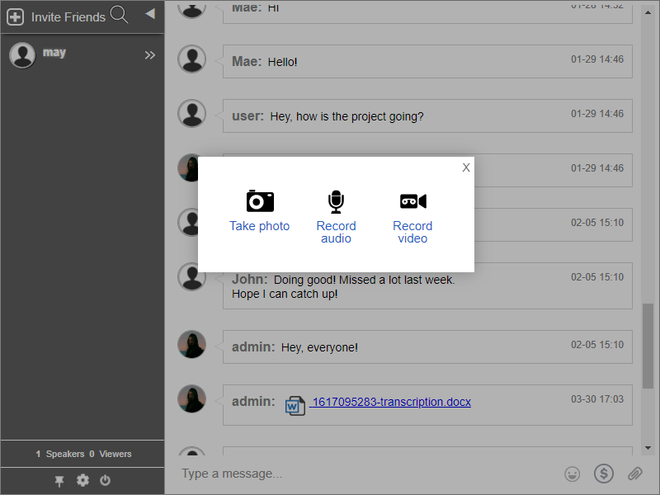Expand options for user may
The width and height of the screenshot is (660, 495).
click(x=149, y=55)
